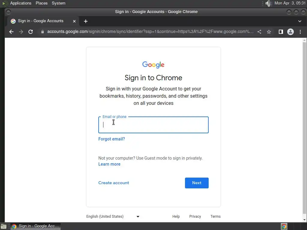Click the window menu button in title bar

(8, 12)
